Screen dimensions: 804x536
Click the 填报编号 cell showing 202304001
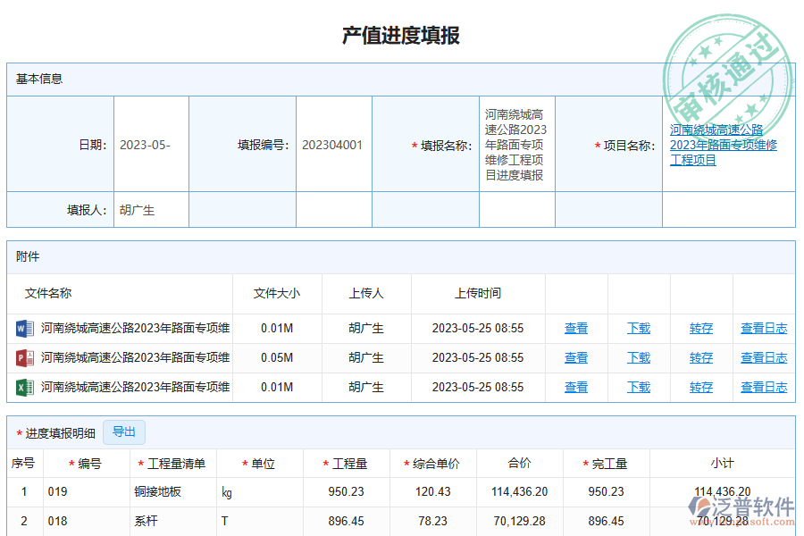click(332, 145)
